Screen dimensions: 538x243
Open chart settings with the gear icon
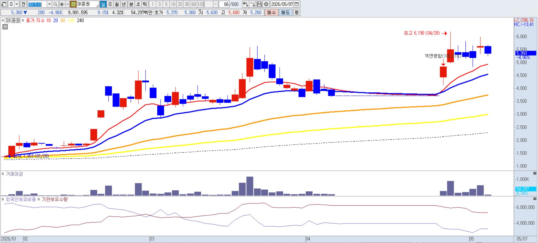pyautogui.click(x=266, y=4)
